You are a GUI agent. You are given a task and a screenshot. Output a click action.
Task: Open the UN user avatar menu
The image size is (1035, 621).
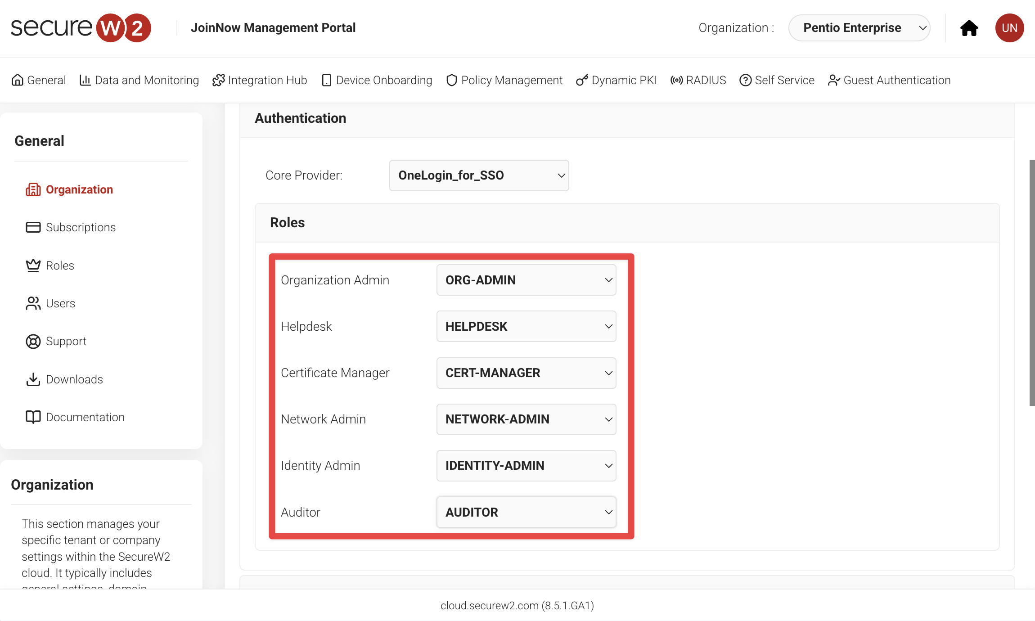click(x=1009, y=28)
